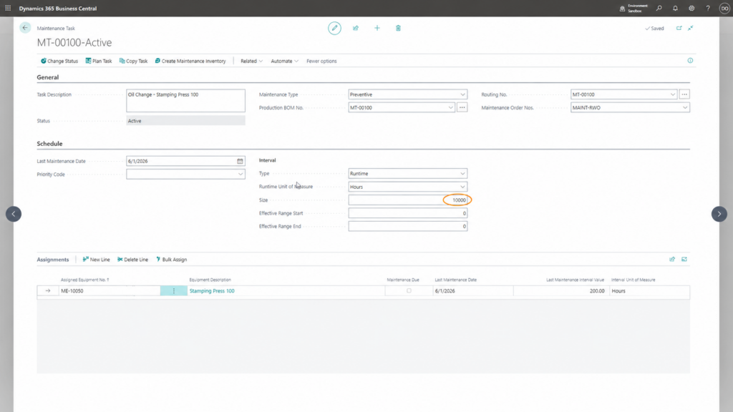The width and height of the screenshot is (733, 412).
Task: Open the help question mark icon
Action: pos(708,8)
